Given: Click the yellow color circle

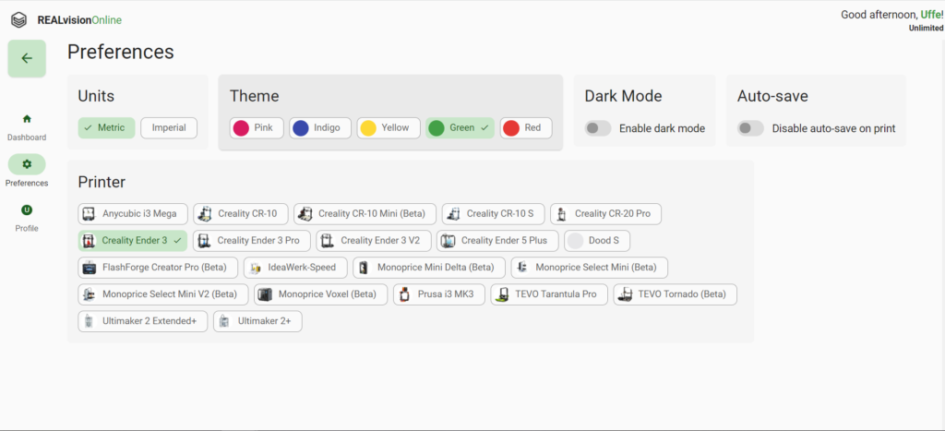Looking at the screenshot, I should click(x=368, y=127).
